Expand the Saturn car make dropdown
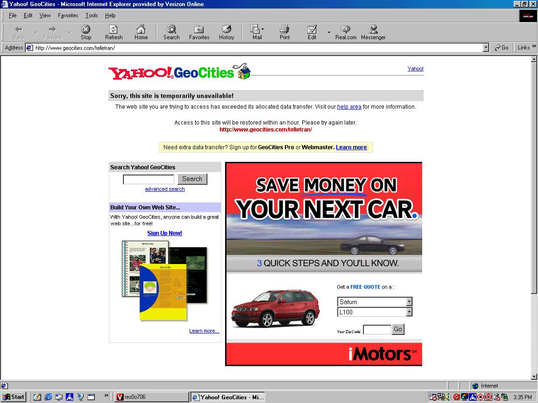Image resolution: width=538 pixels, height=403 pixels. pos(409,302)
